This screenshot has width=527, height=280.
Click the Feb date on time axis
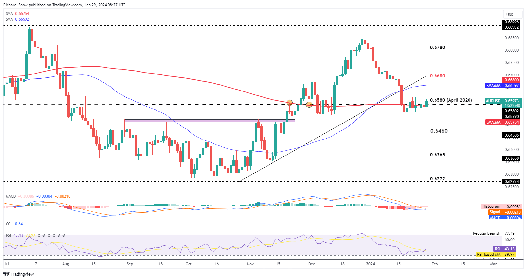pyautogui.click(x=435, y=264)
